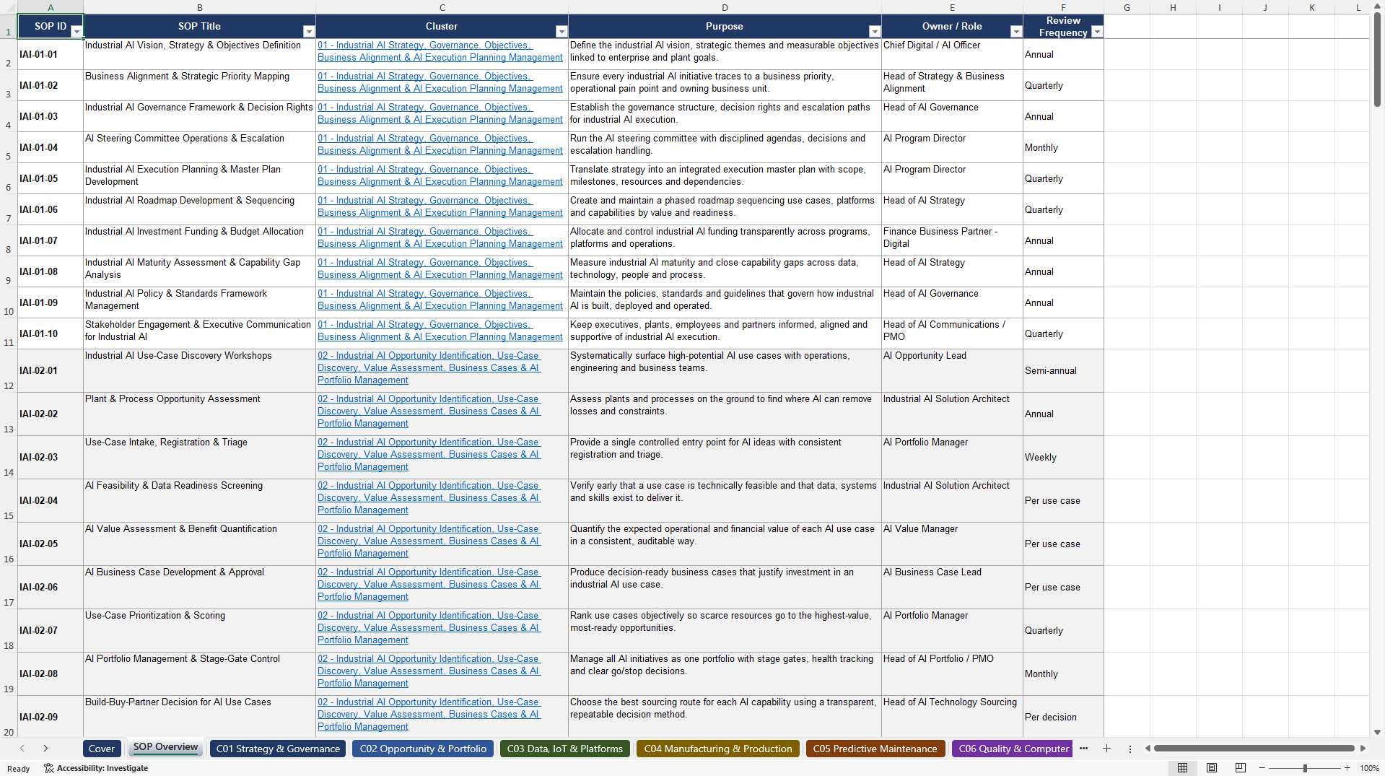Open the C06 Quality & Computer sheet

1013,749
